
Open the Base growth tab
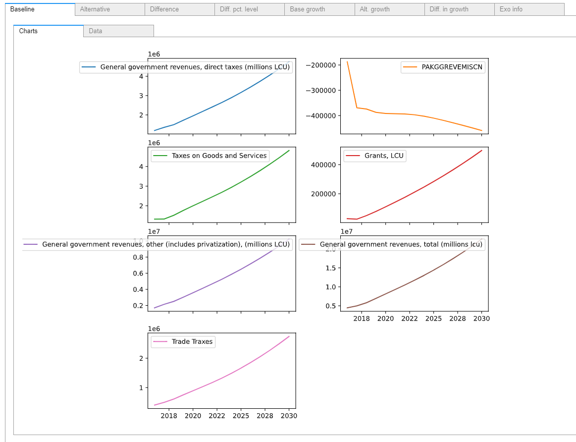tap(319, 9)
